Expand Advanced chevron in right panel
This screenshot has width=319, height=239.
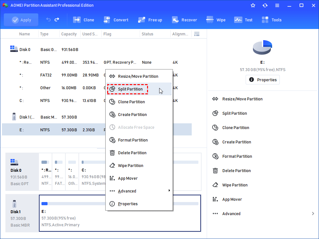pyautogui.click(x=313, y=214)
